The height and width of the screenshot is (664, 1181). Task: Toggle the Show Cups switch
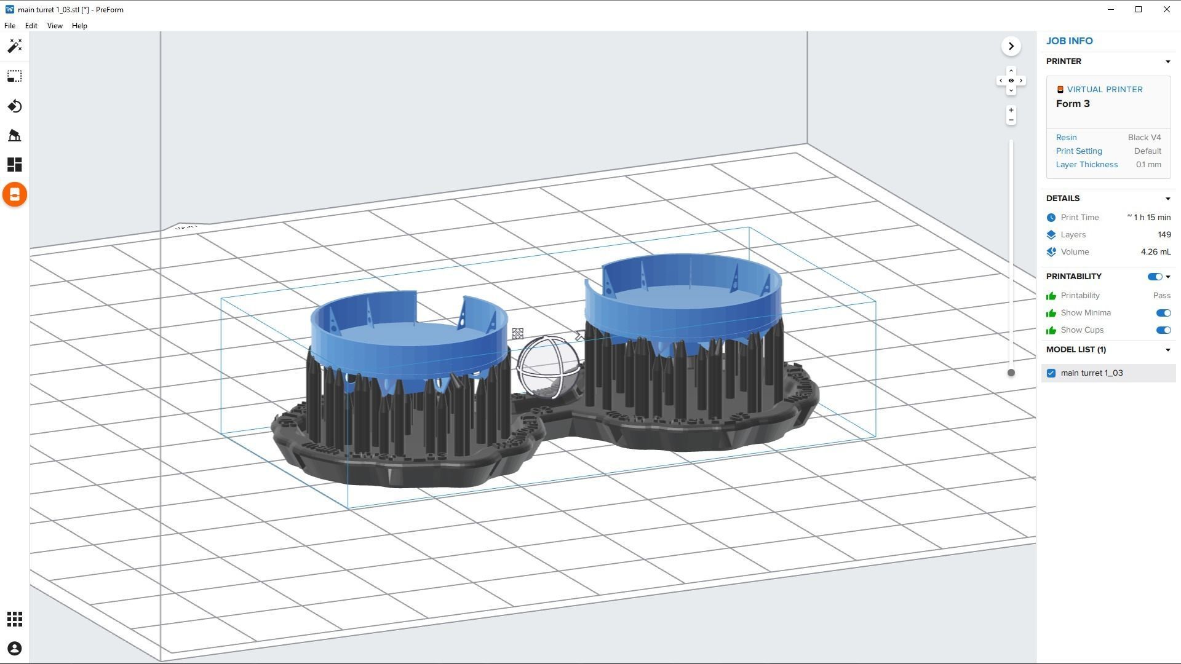1163,330
